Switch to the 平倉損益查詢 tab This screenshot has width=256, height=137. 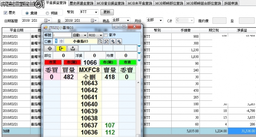pyautogui.click(x=56, y=3)
